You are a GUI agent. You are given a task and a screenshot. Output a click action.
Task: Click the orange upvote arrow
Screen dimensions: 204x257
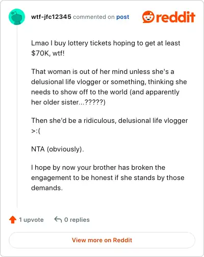[x=13, y=220]
